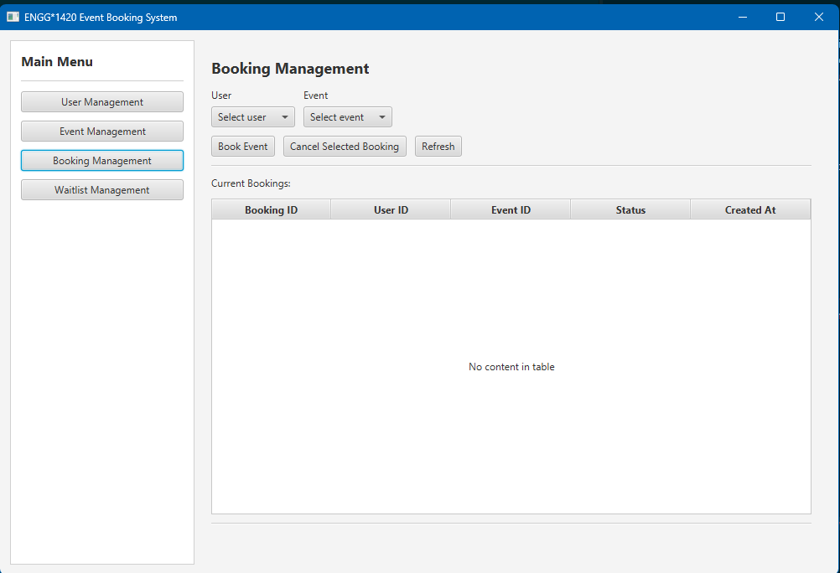Sort table by User ID column

click(391, 210)
